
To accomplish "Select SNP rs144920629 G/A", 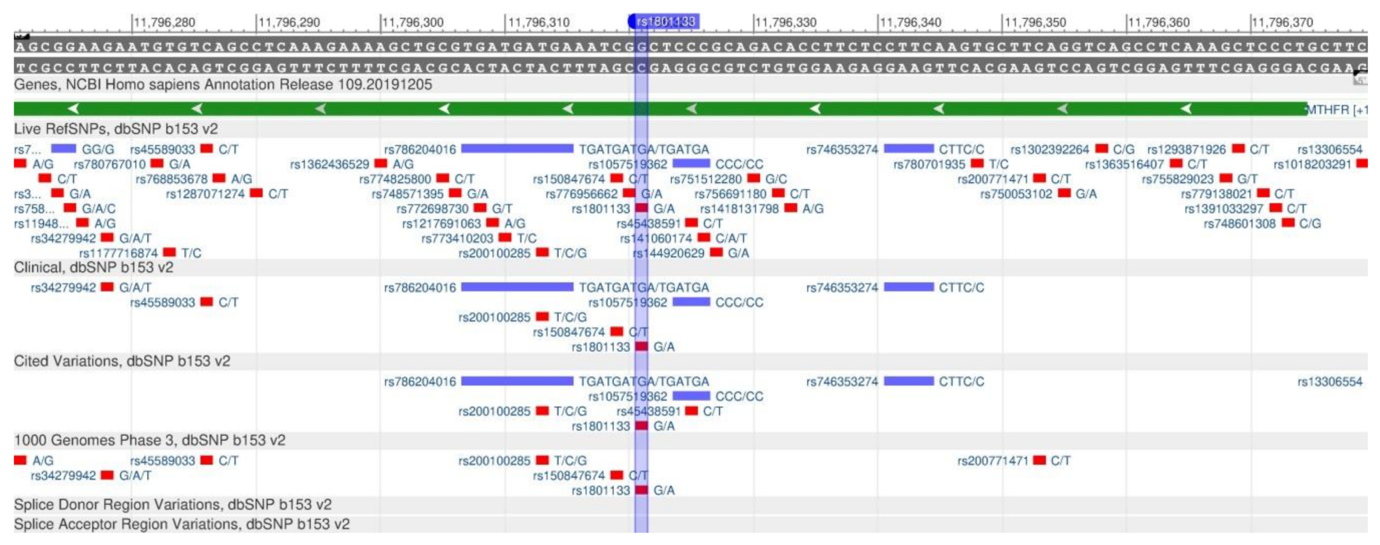I will (717, 253).
